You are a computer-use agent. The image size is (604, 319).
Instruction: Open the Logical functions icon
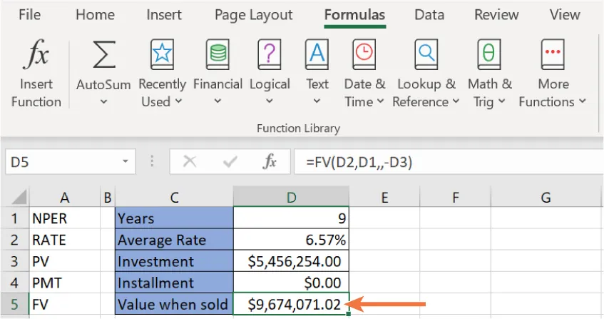pyautogui.click(x=269, y=56)
